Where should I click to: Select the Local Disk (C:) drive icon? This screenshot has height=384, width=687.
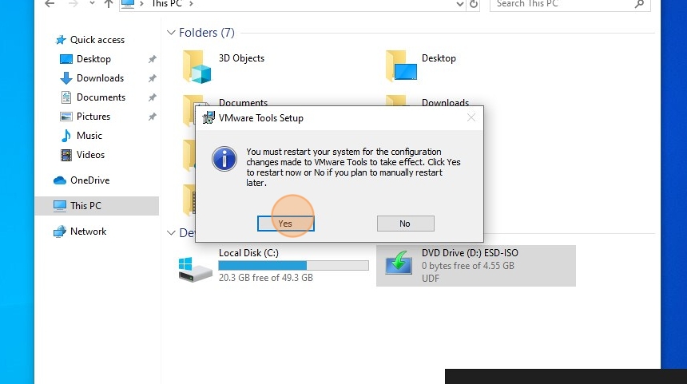pos(195,269)
